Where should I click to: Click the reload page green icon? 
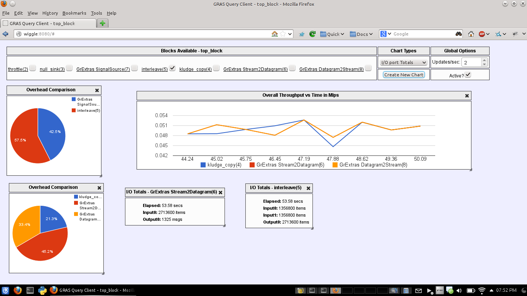point(312,34)
